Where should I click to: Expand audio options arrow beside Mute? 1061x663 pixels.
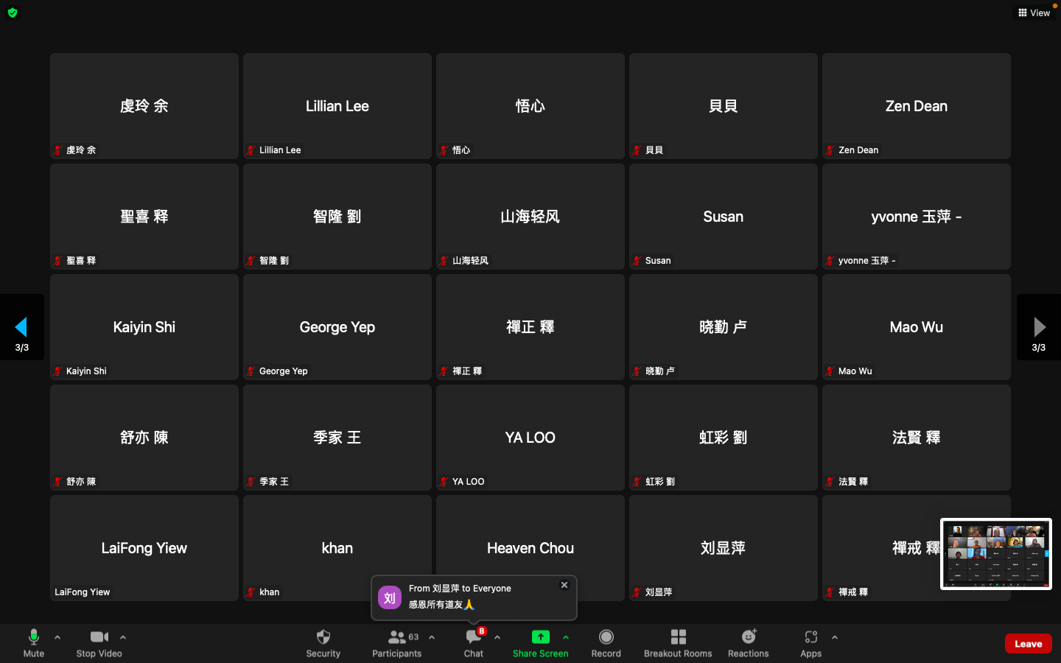[x=57, y=637]
